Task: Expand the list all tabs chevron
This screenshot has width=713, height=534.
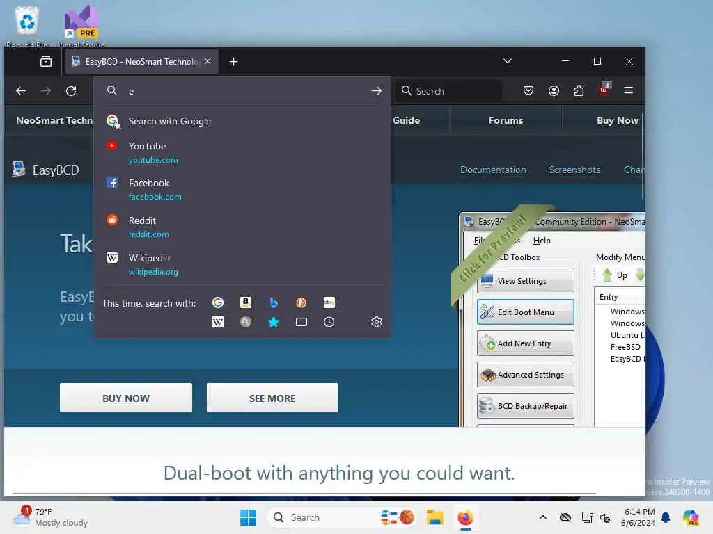Action: 508,61
